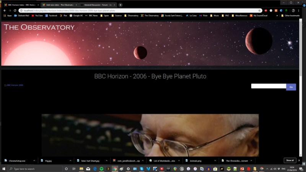Open Spotify from the taskbar
This screenshot has height=172, width=306.
pyautogui.click(x=101, y=169)
